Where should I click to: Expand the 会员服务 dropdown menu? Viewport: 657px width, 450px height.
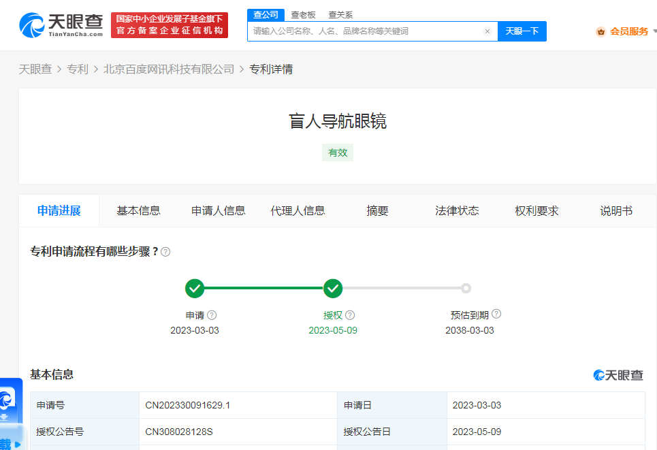(653, 31)
